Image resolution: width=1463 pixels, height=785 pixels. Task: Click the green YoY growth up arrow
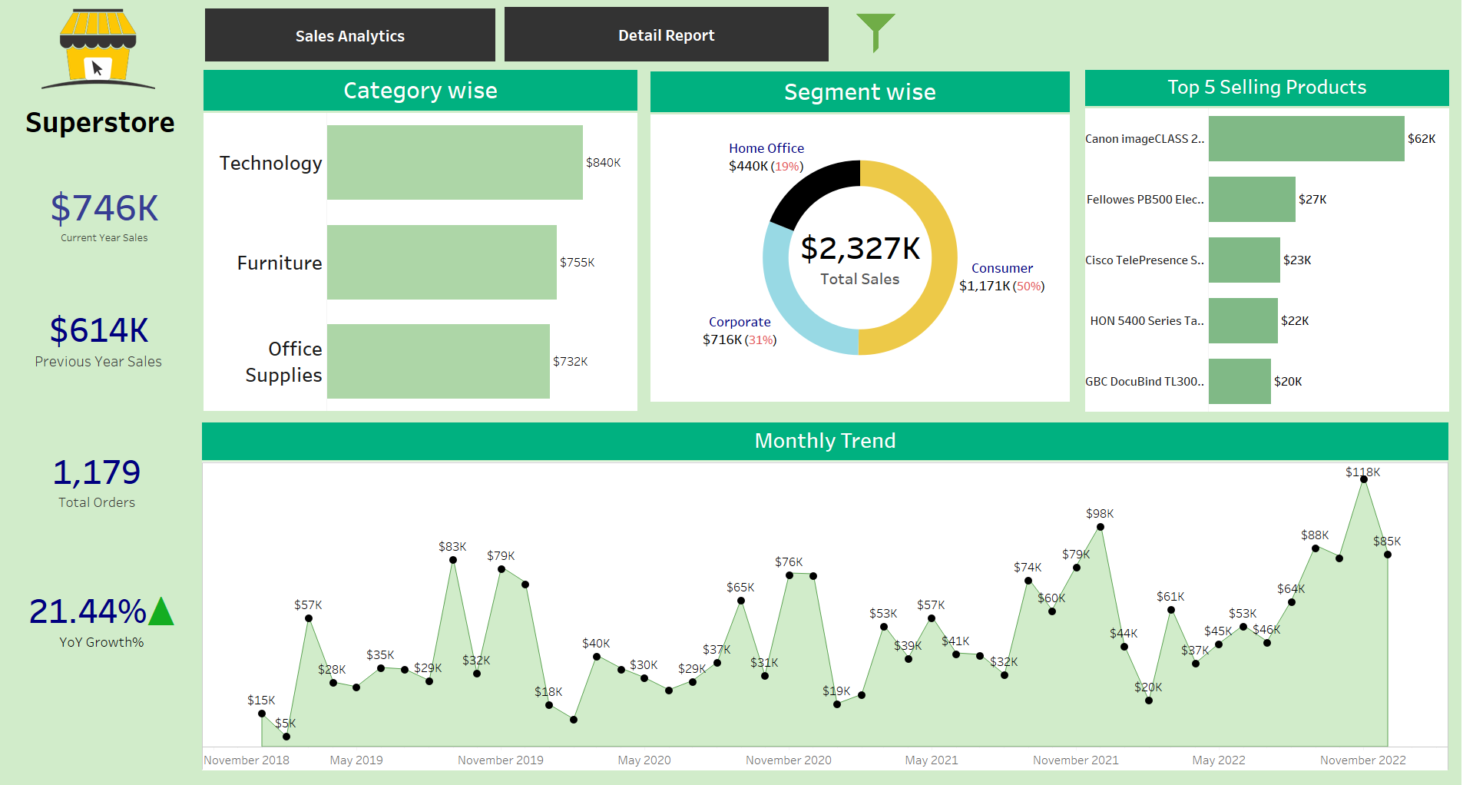161,612
